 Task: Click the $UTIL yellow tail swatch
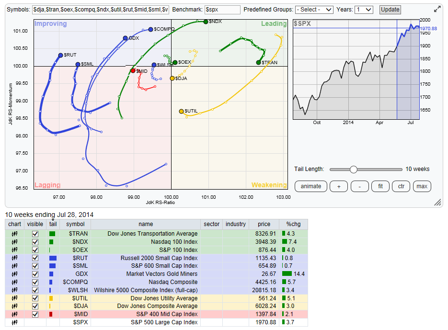(x=51, y=298)
